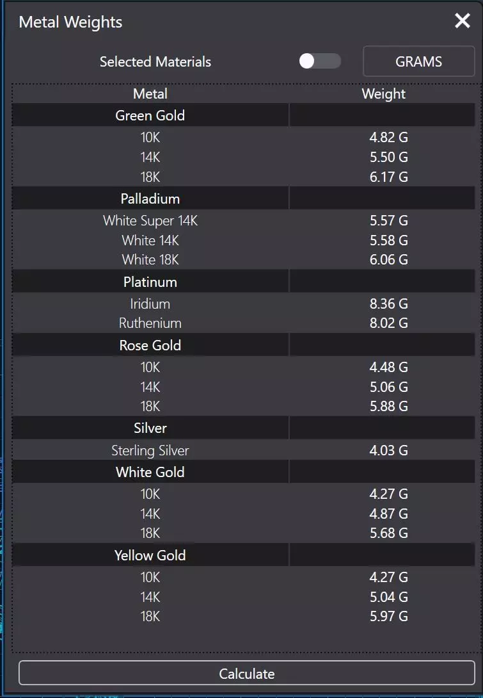Image resolution: width=483 pixels, height=698 pixels.
Task: Click the 8.36 G weight value
Action: click(x=388, y=304)
